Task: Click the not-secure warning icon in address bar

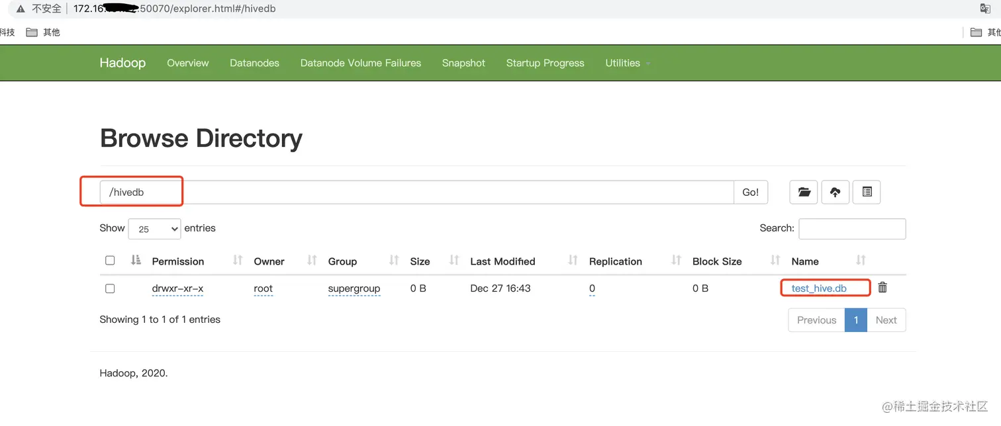Action: point(21,9)
